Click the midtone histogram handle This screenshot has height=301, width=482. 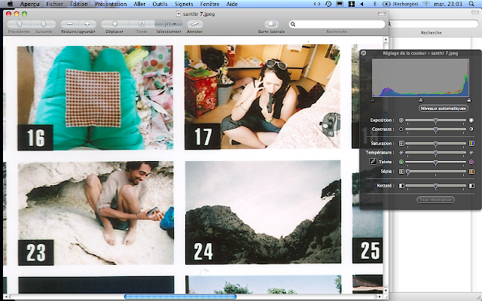coord(420,100)
